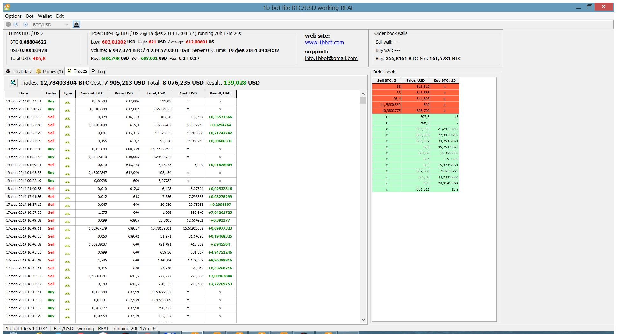Open the BTC/USD pair dropdown
Viewport: 617px width, 334px height.
click(50, 24)
